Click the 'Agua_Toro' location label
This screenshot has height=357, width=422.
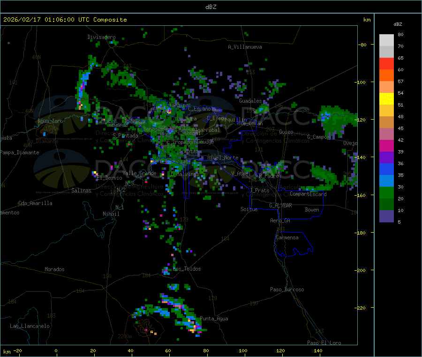coord(50,121)
